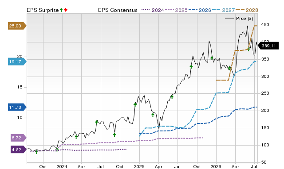Click the EPS surprise arrow just before the 2025 gridline

(135, 104)
